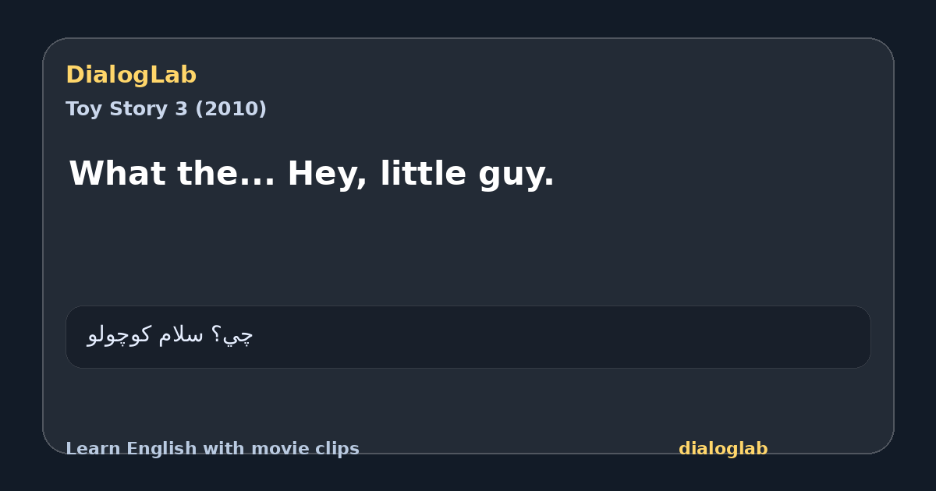Click the DialogLab logo text
The height and width of the screenshot is (491, 936).
(x=131, y=76)
